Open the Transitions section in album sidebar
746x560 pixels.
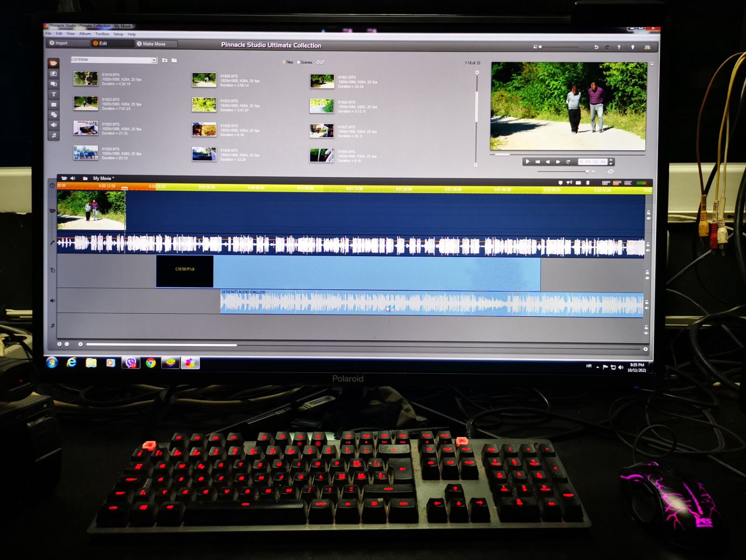click(54, 74)
